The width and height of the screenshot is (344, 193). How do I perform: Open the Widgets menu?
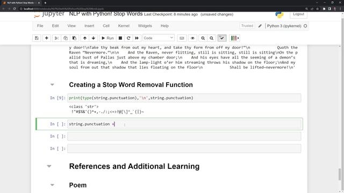(x=145, y=26)
